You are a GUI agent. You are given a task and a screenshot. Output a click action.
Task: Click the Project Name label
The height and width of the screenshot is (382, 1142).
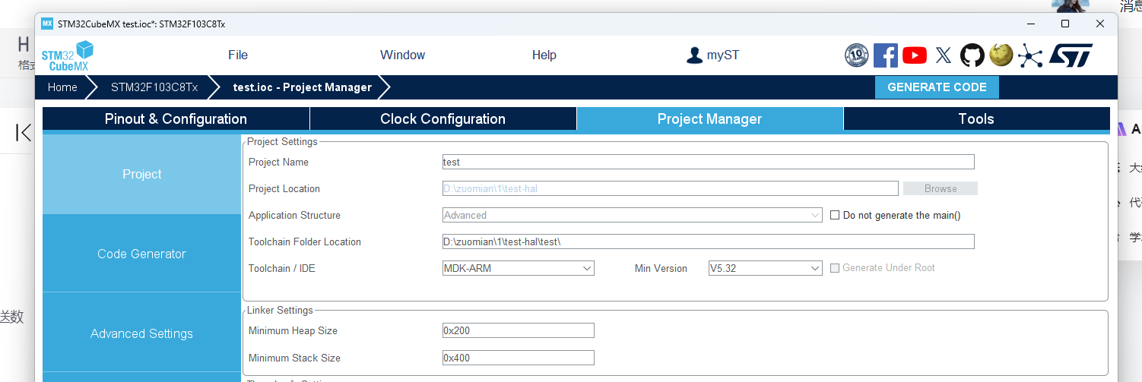tap(278, 162)
